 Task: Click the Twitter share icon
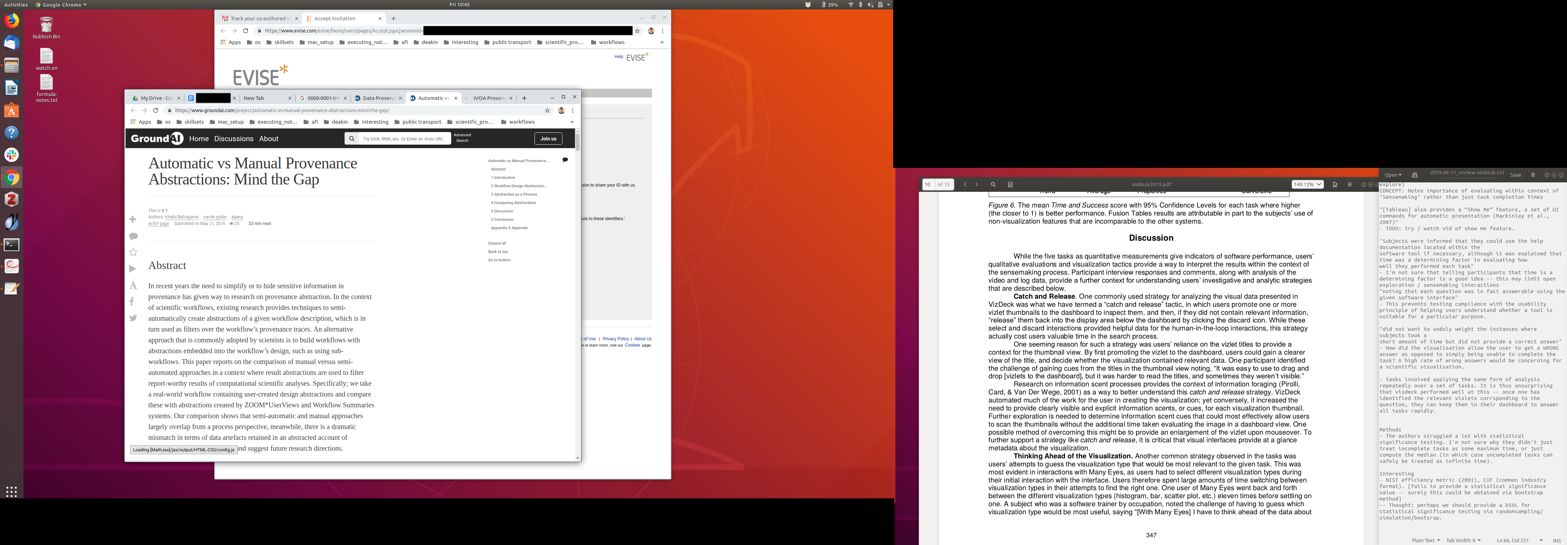pyautogui.click(x=133, y=318)
